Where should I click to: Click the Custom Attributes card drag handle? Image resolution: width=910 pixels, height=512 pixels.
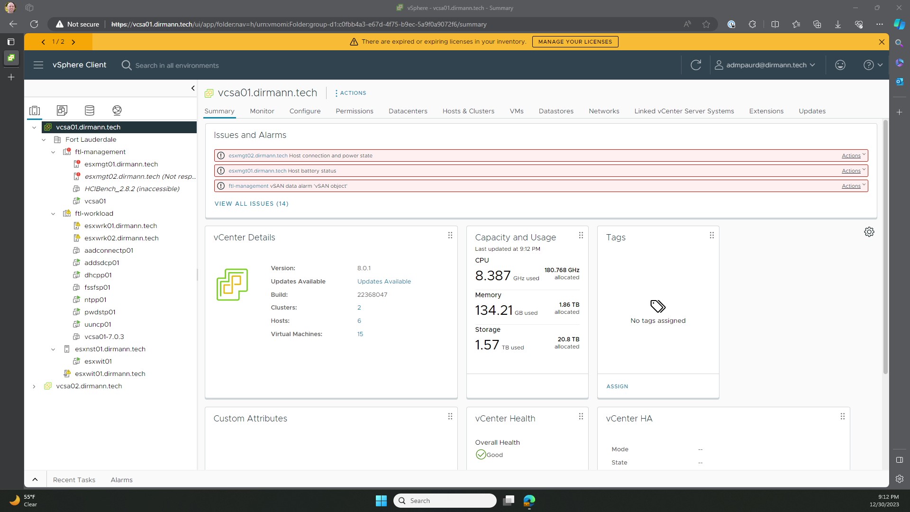[x=450, y=417]
